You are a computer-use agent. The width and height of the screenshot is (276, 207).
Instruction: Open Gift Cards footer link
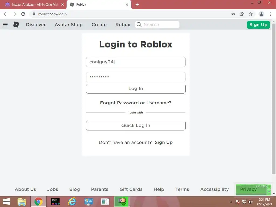(x=131, y=189)
